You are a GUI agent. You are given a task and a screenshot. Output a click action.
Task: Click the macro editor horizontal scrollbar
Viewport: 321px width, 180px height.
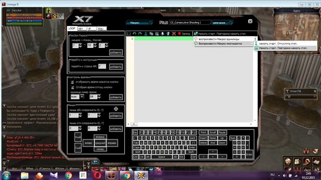coord(190,124)
